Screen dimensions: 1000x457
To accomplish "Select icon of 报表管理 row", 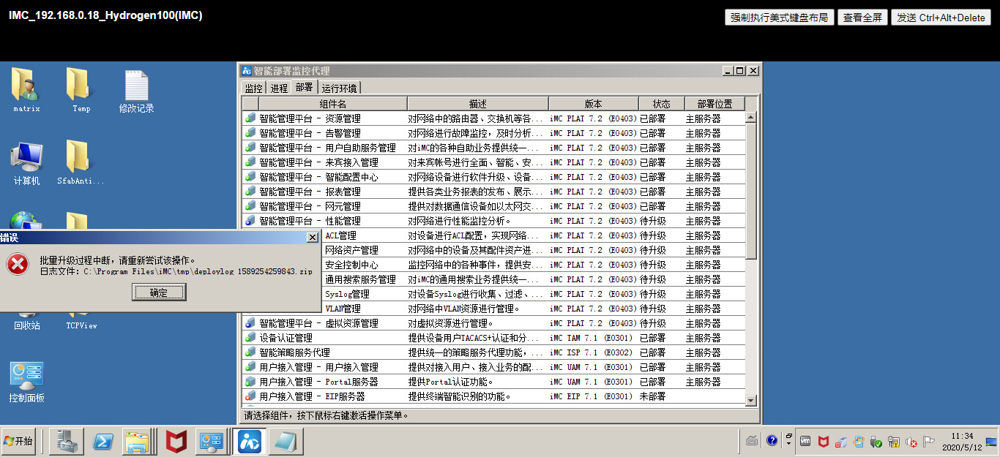I will tap(250, 192).
